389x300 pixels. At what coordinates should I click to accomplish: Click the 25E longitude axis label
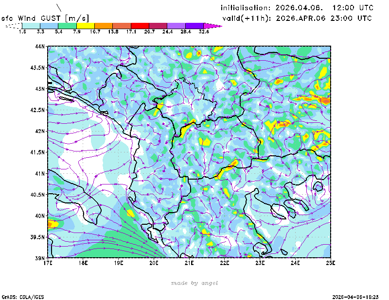coord(331,263)
